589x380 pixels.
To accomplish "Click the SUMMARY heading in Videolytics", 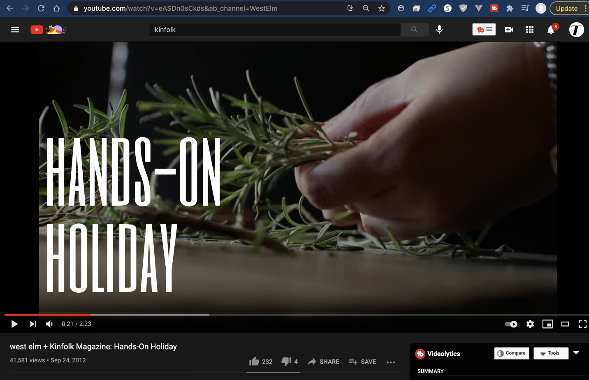I will 430,371.
